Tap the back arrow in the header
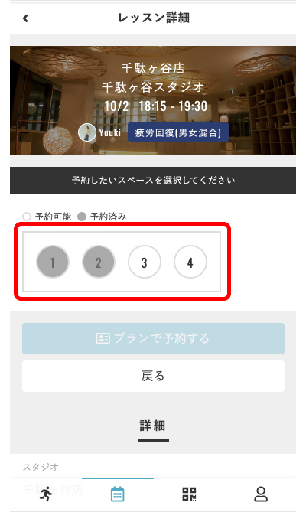Viewport: 306px width, 512px height. (25, 18)
